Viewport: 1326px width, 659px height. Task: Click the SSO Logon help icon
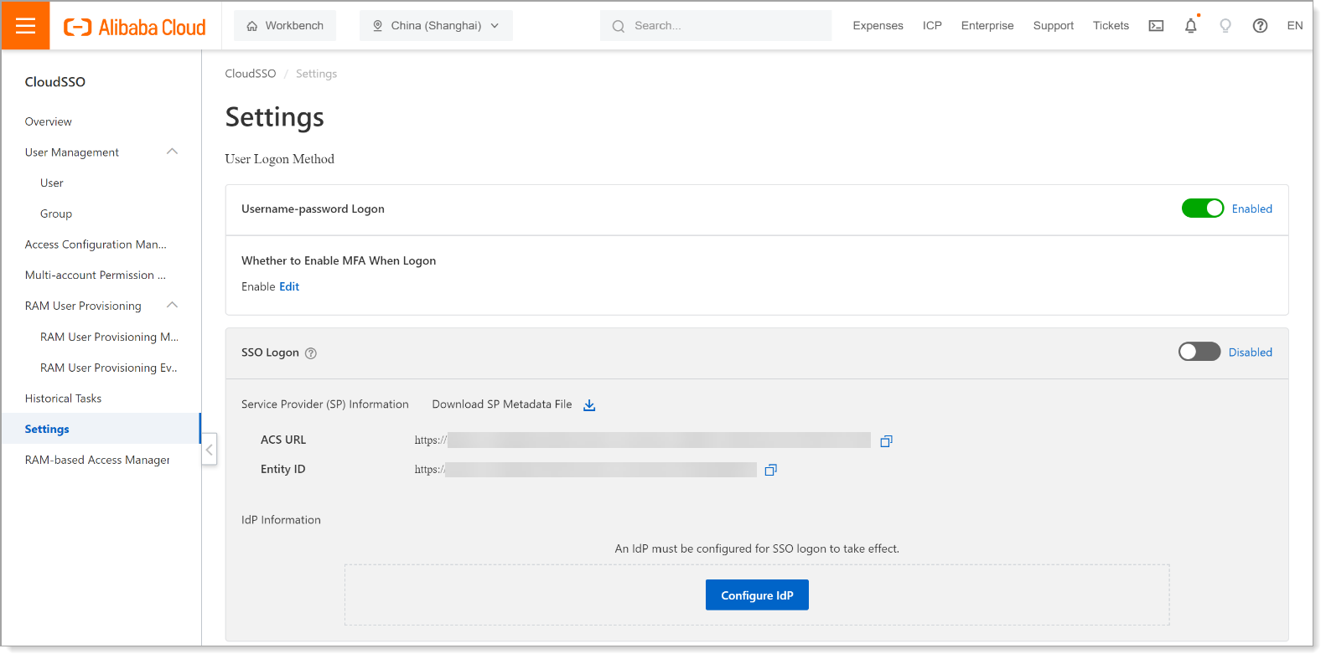[311, 353]
